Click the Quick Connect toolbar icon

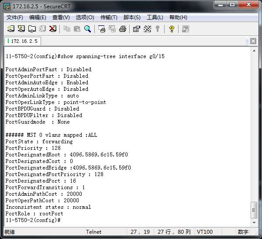[21, 29]
